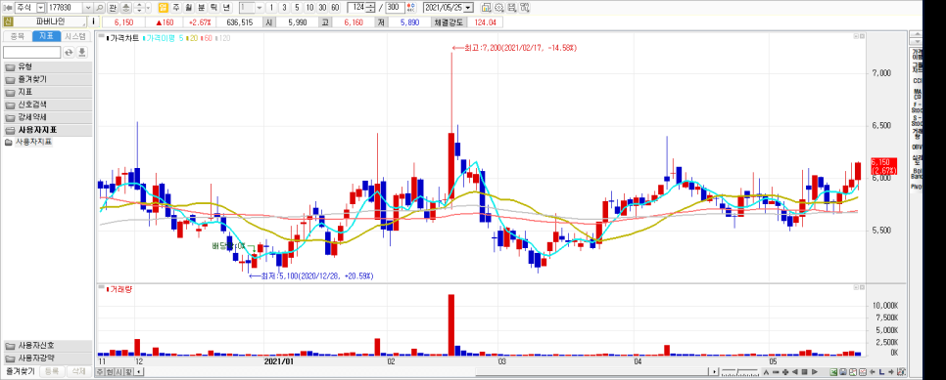This screenshot has height=380, width=946.
Task: Click the play forward triangle in bottom toolbar
Action: tap(815, 371)
